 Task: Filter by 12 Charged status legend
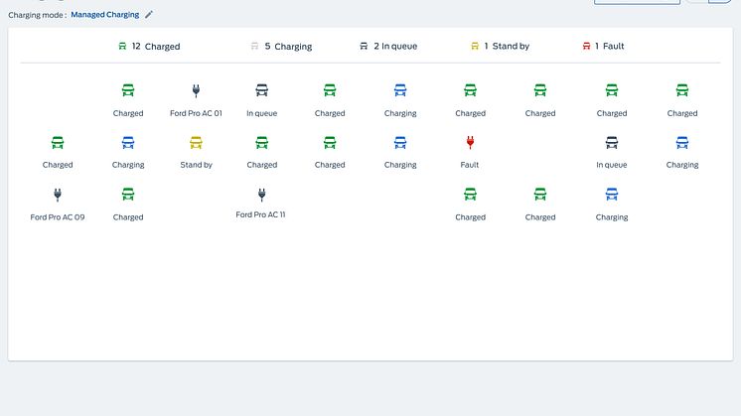(149, 46)
